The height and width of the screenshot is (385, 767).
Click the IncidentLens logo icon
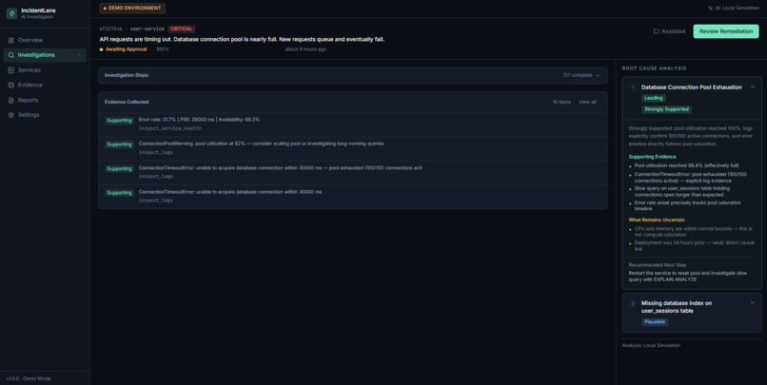pyautogui.click(x=11, y=13)
